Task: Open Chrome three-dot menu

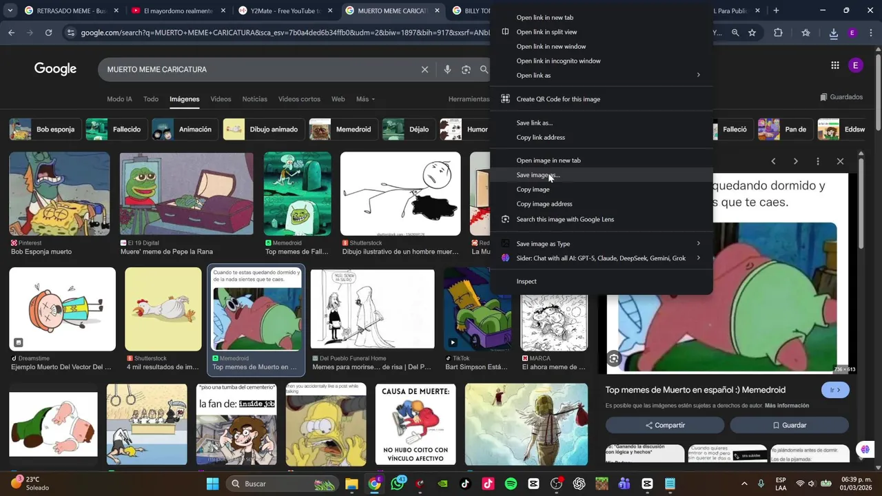Action: click(871, 32)
